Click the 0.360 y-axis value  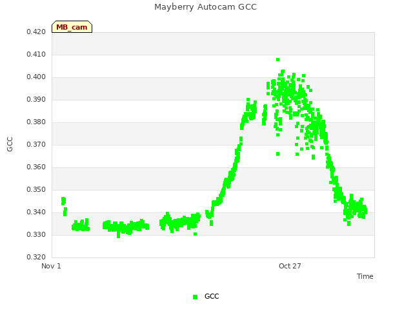point(36,167)
